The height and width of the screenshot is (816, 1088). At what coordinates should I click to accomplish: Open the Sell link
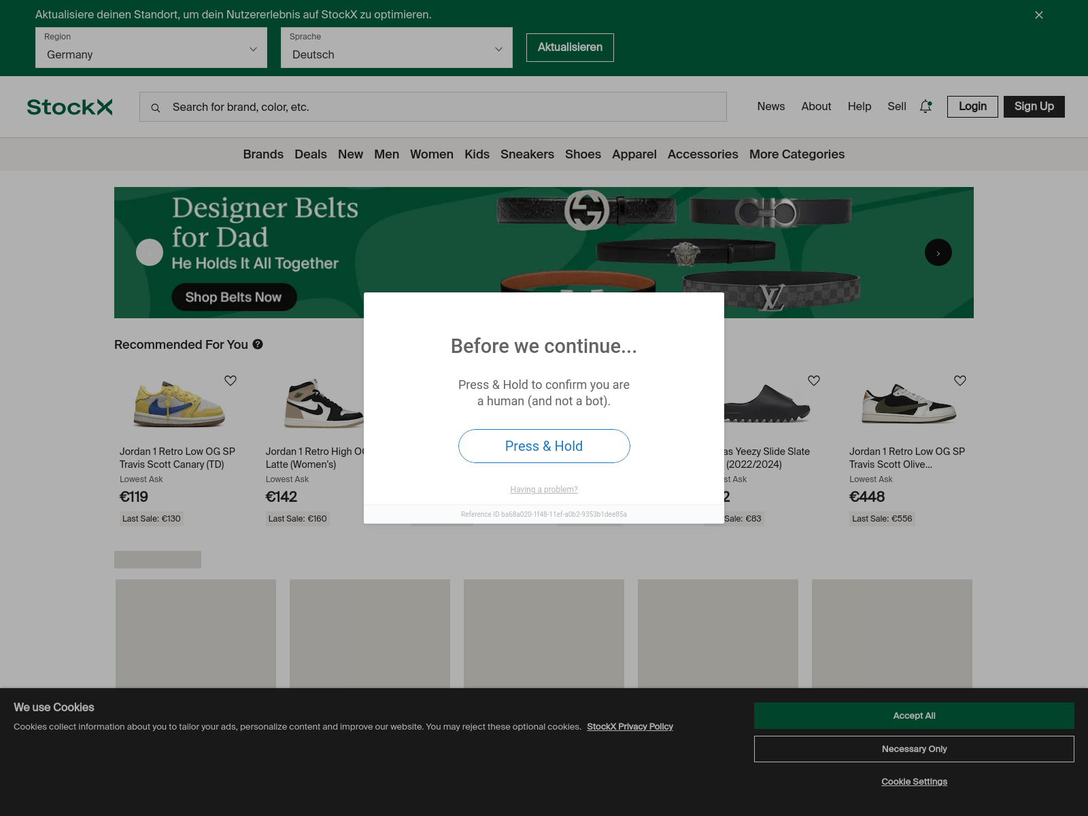[897, 106]
